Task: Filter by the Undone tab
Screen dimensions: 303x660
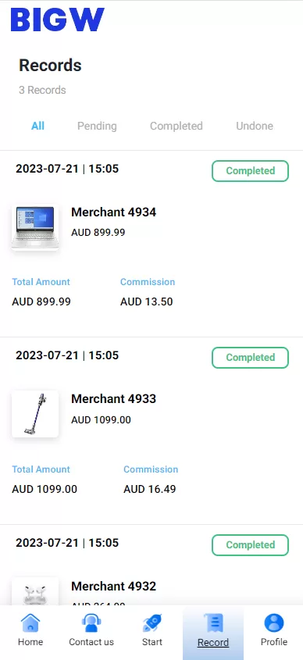Action: click(254, 126)
